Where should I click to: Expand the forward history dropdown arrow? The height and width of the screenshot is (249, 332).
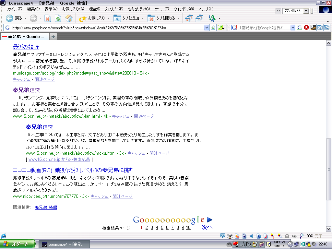[x=41, y=18]
